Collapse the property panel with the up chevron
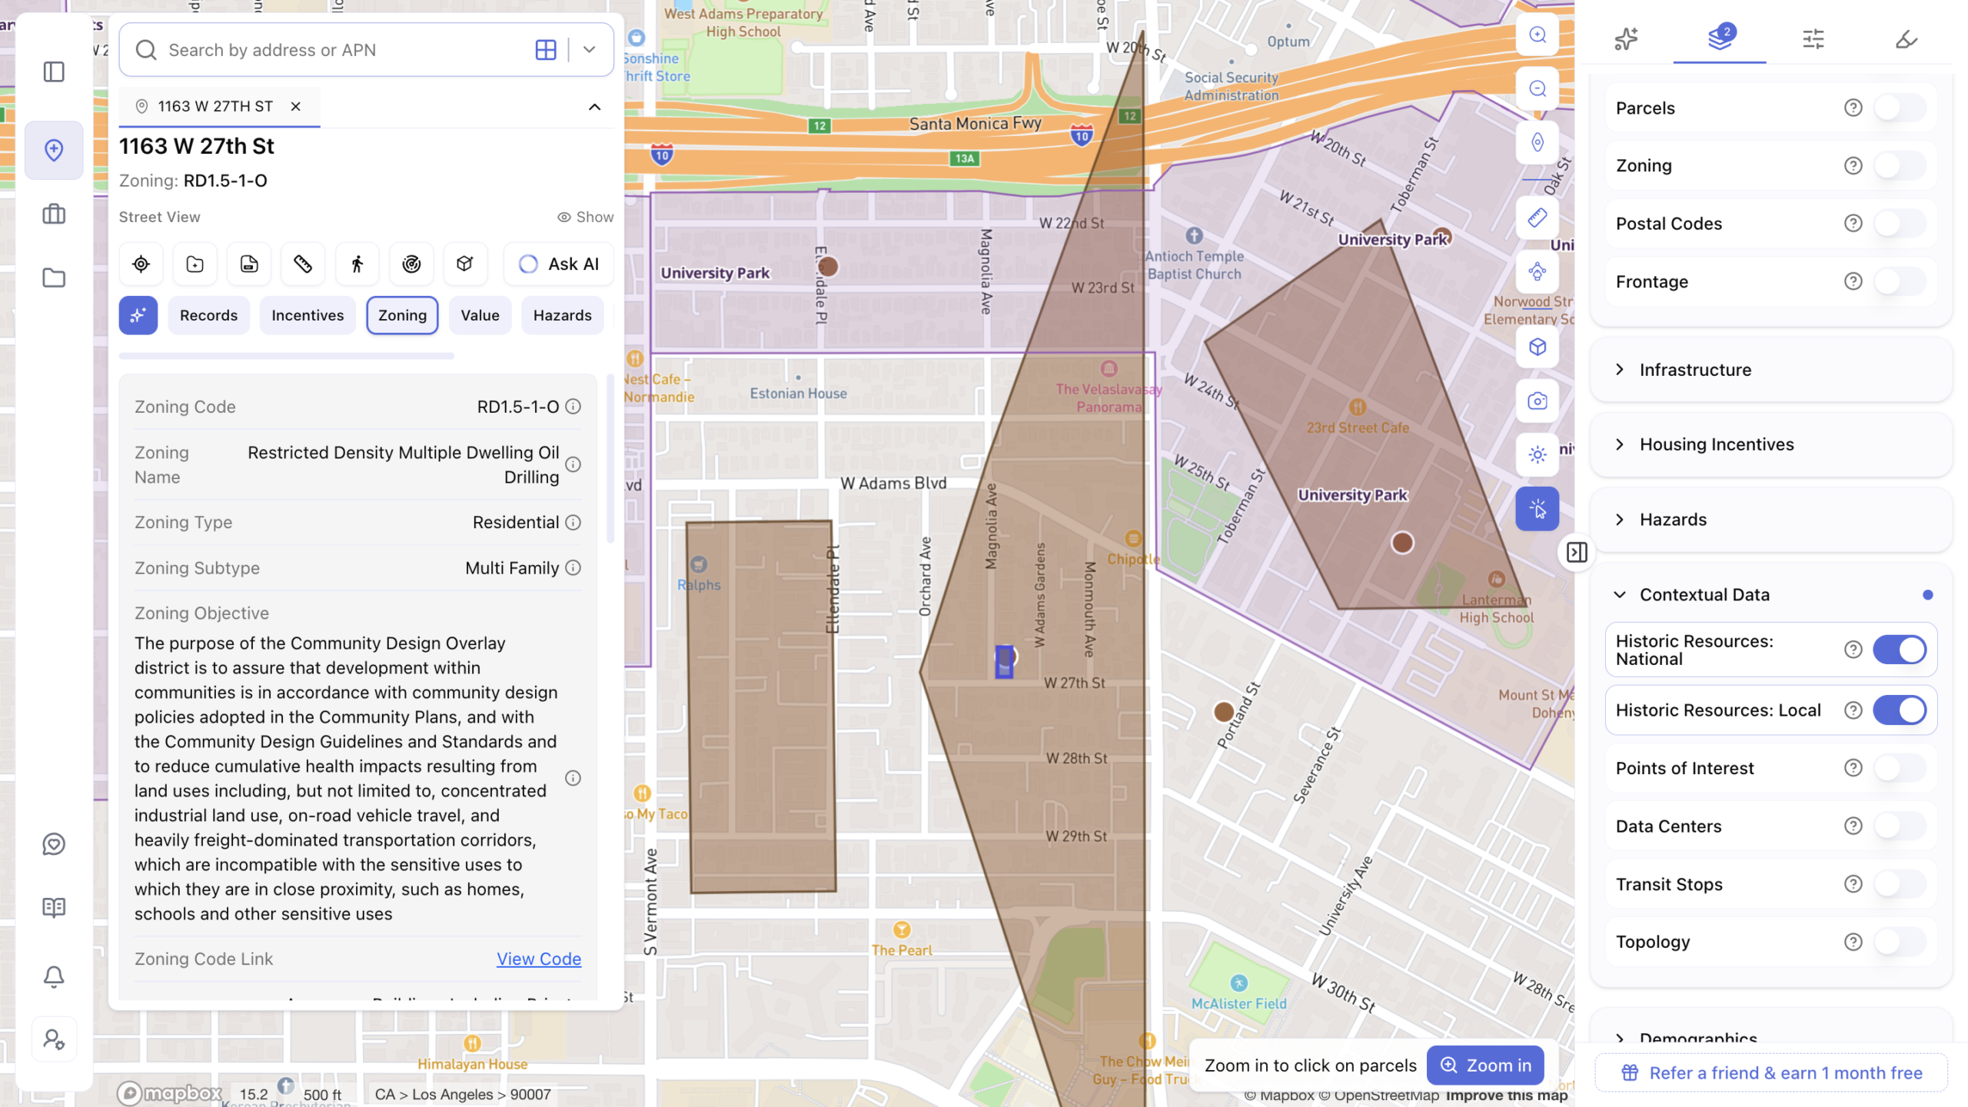Image resolution: width=1968 pixels, height=1107 pixels. coord(594,107)
